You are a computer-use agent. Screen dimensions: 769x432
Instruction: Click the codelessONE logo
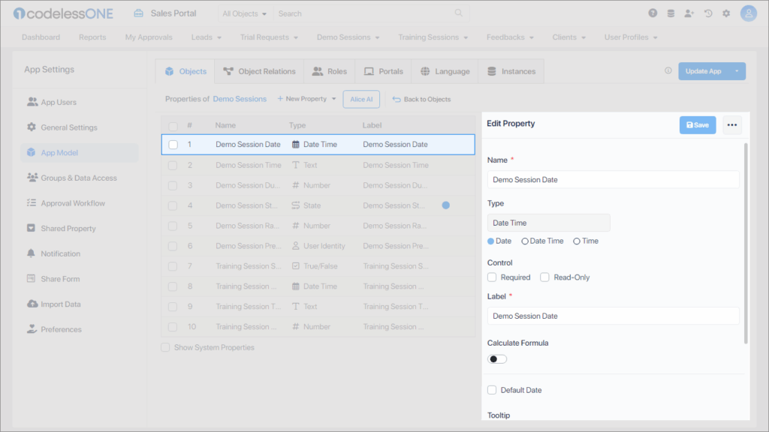64,13
